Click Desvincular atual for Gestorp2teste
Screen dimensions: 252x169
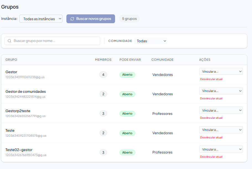click(x=211, y=118)
